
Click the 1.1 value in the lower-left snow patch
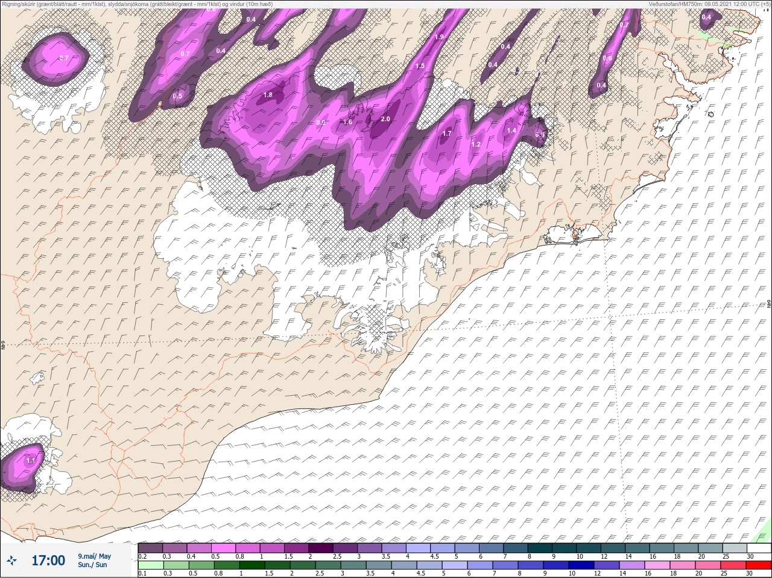click(31, 460)
